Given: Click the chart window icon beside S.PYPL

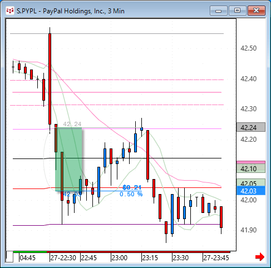Looking at the screenshot, I should coord(10,11).
